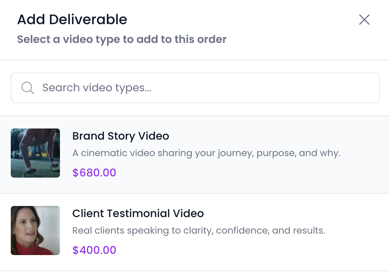Screen dimensions: 389x280
Task: Click the real clients description text
Action: point(199,231)
